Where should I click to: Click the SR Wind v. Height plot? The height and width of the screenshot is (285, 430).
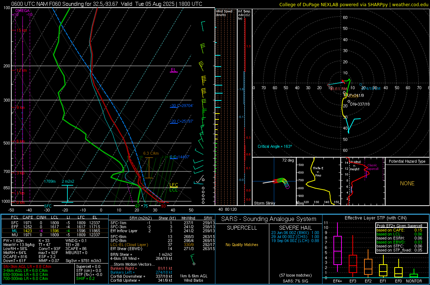(363, 181)
